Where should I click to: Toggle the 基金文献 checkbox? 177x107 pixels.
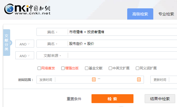87,68
